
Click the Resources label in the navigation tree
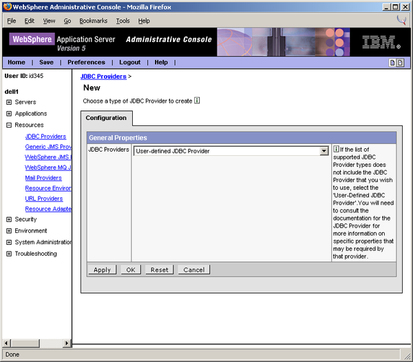(x=29, y=125)
